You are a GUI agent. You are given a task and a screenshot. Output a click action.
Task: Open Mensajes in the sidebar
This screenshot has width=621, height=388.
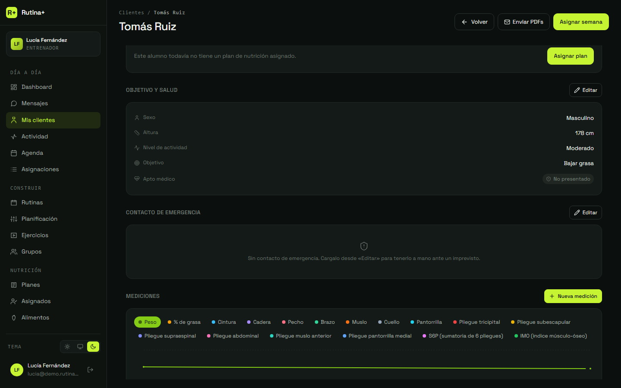coord(53,103)
